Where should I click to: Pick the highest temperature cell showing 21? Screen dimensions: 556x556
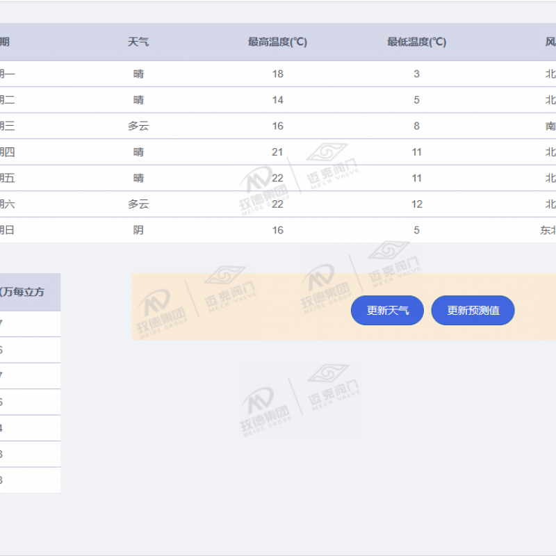[277, 152]
